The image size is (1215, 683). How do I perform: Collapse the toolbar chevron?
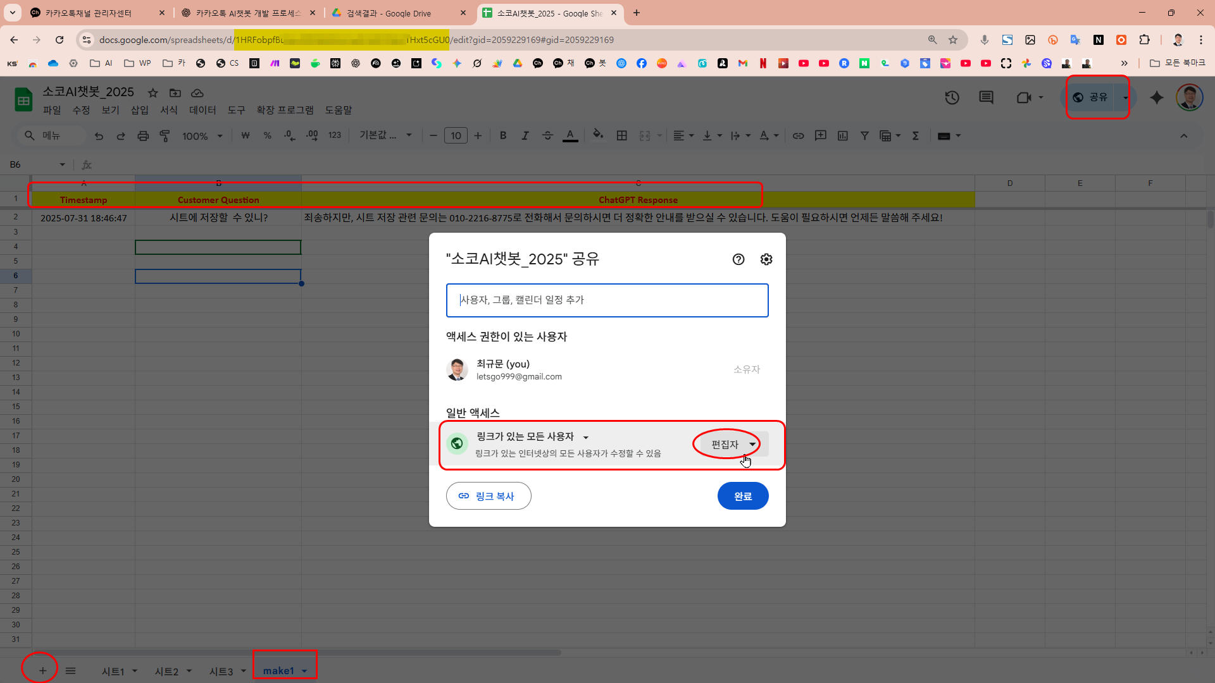(1183, 135)
